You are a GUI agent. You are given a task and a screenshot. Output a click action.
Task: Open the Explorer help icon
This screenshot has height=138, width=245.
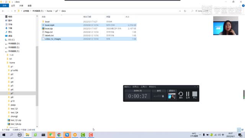[x=243, y=6]
